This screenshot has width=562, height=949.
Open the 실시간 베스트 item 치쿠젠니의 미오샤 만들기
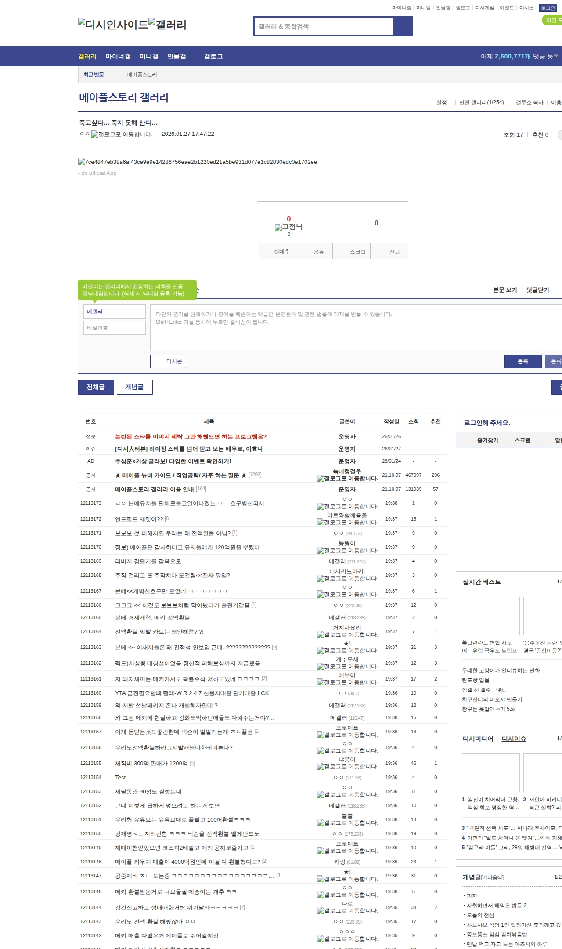coord(492,699)
